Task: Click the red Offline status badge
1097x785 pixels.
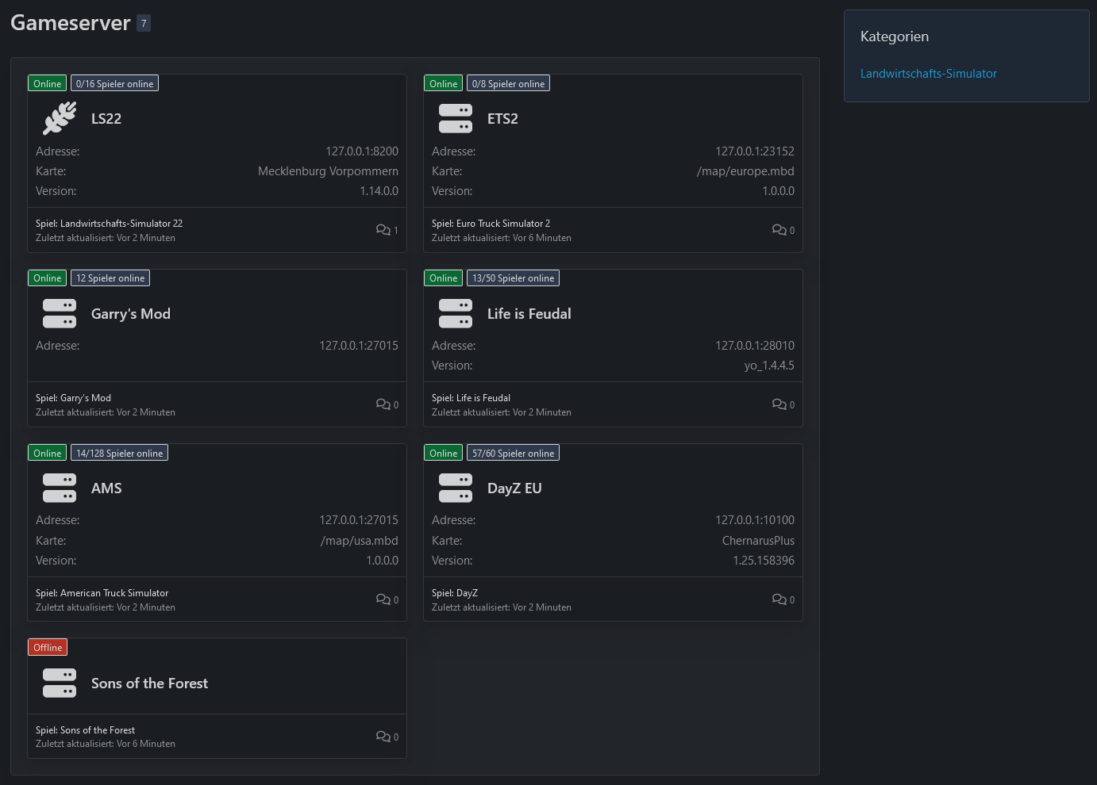Action: pyautogui.click(x=48, y=648)
